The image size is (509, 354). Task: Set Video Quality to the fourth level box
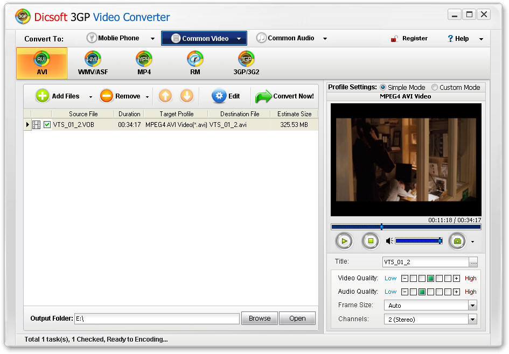click(x=439, y=279)
